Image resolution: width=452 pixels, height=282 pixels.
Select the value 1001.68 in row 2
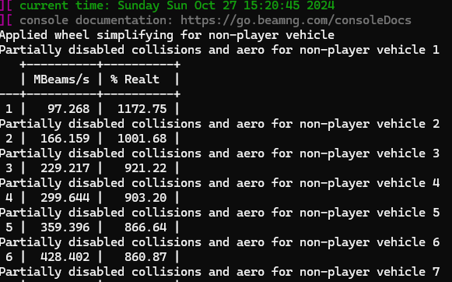[142, 139]
